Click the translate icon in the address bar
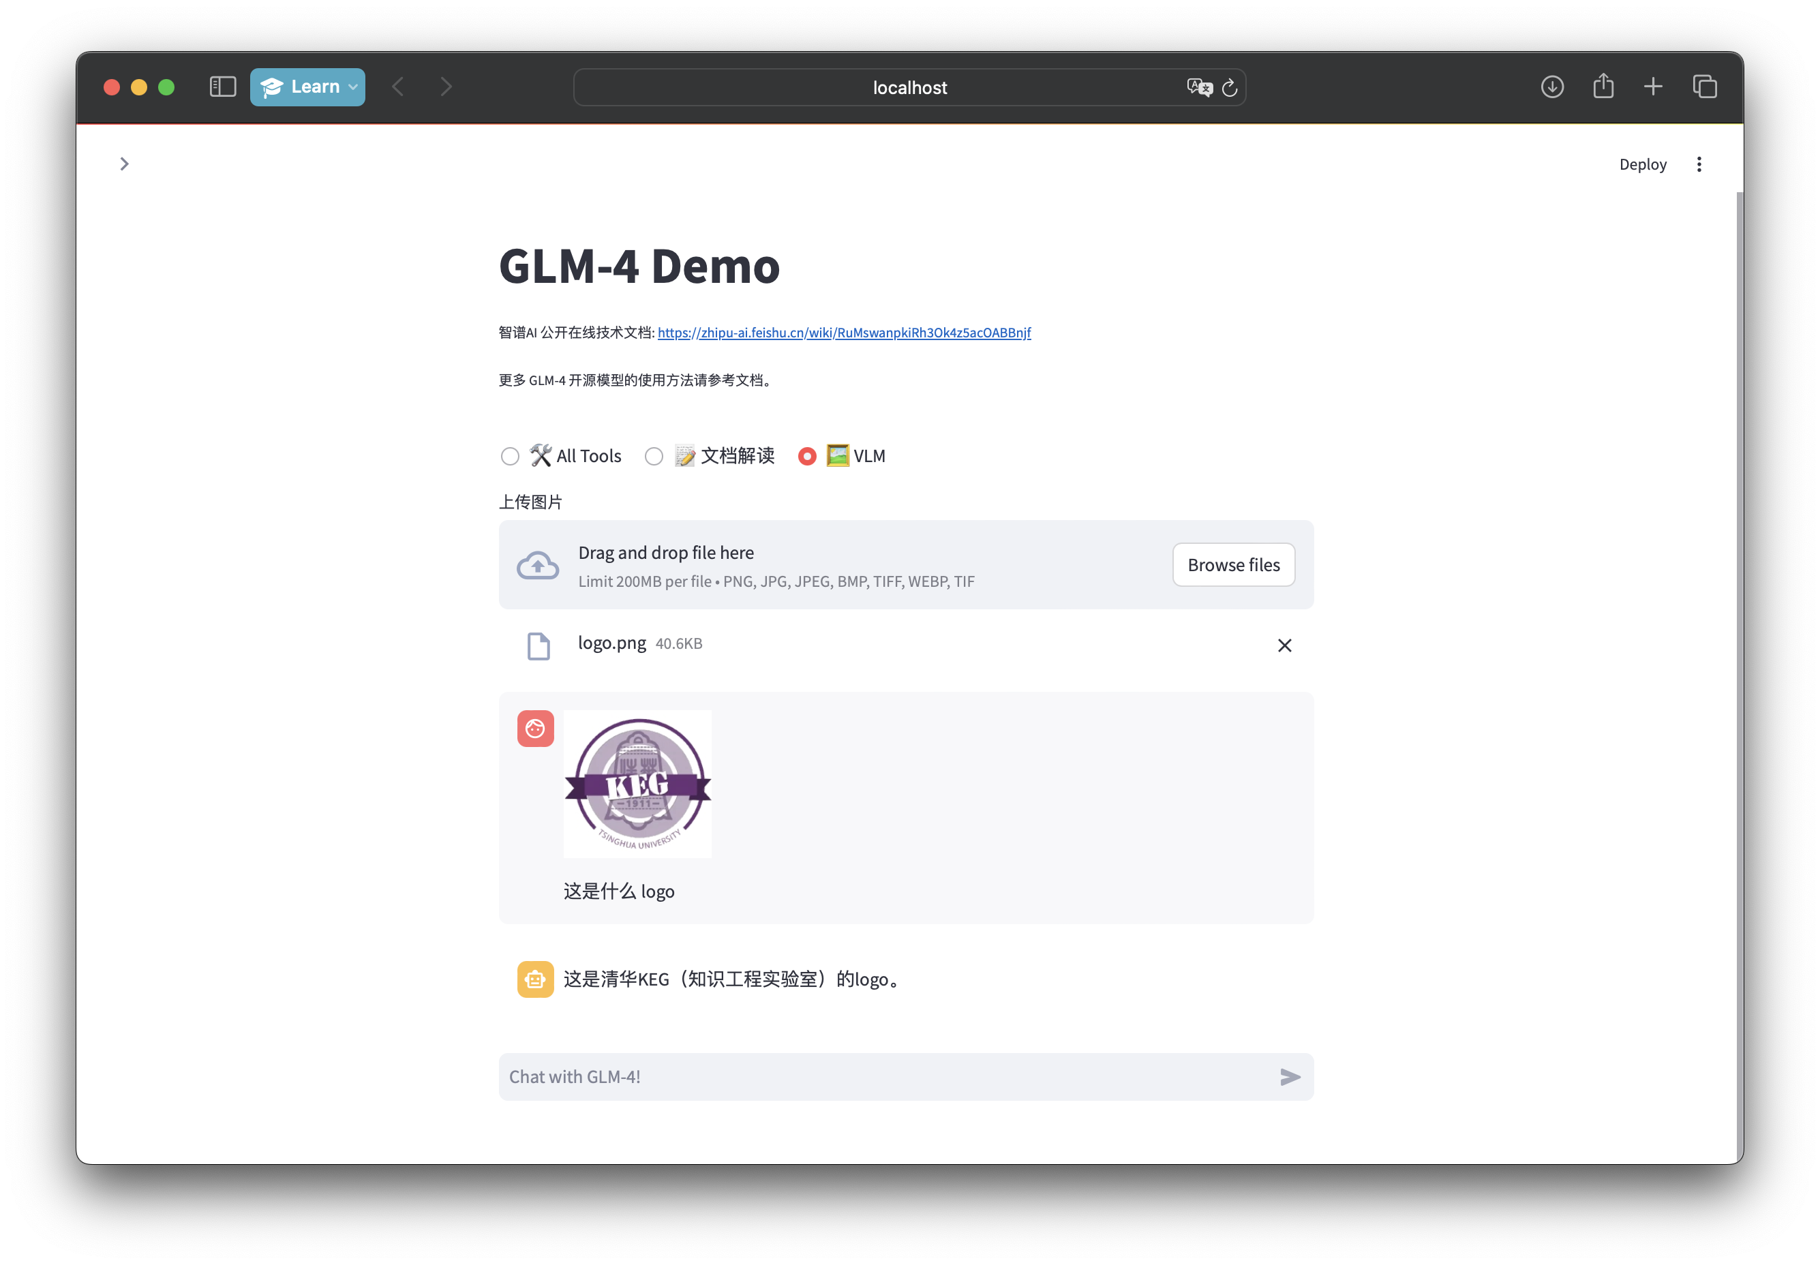Image resolution: width=1820 pixels, height=1265 pixels. click(x=1199, y=87)
